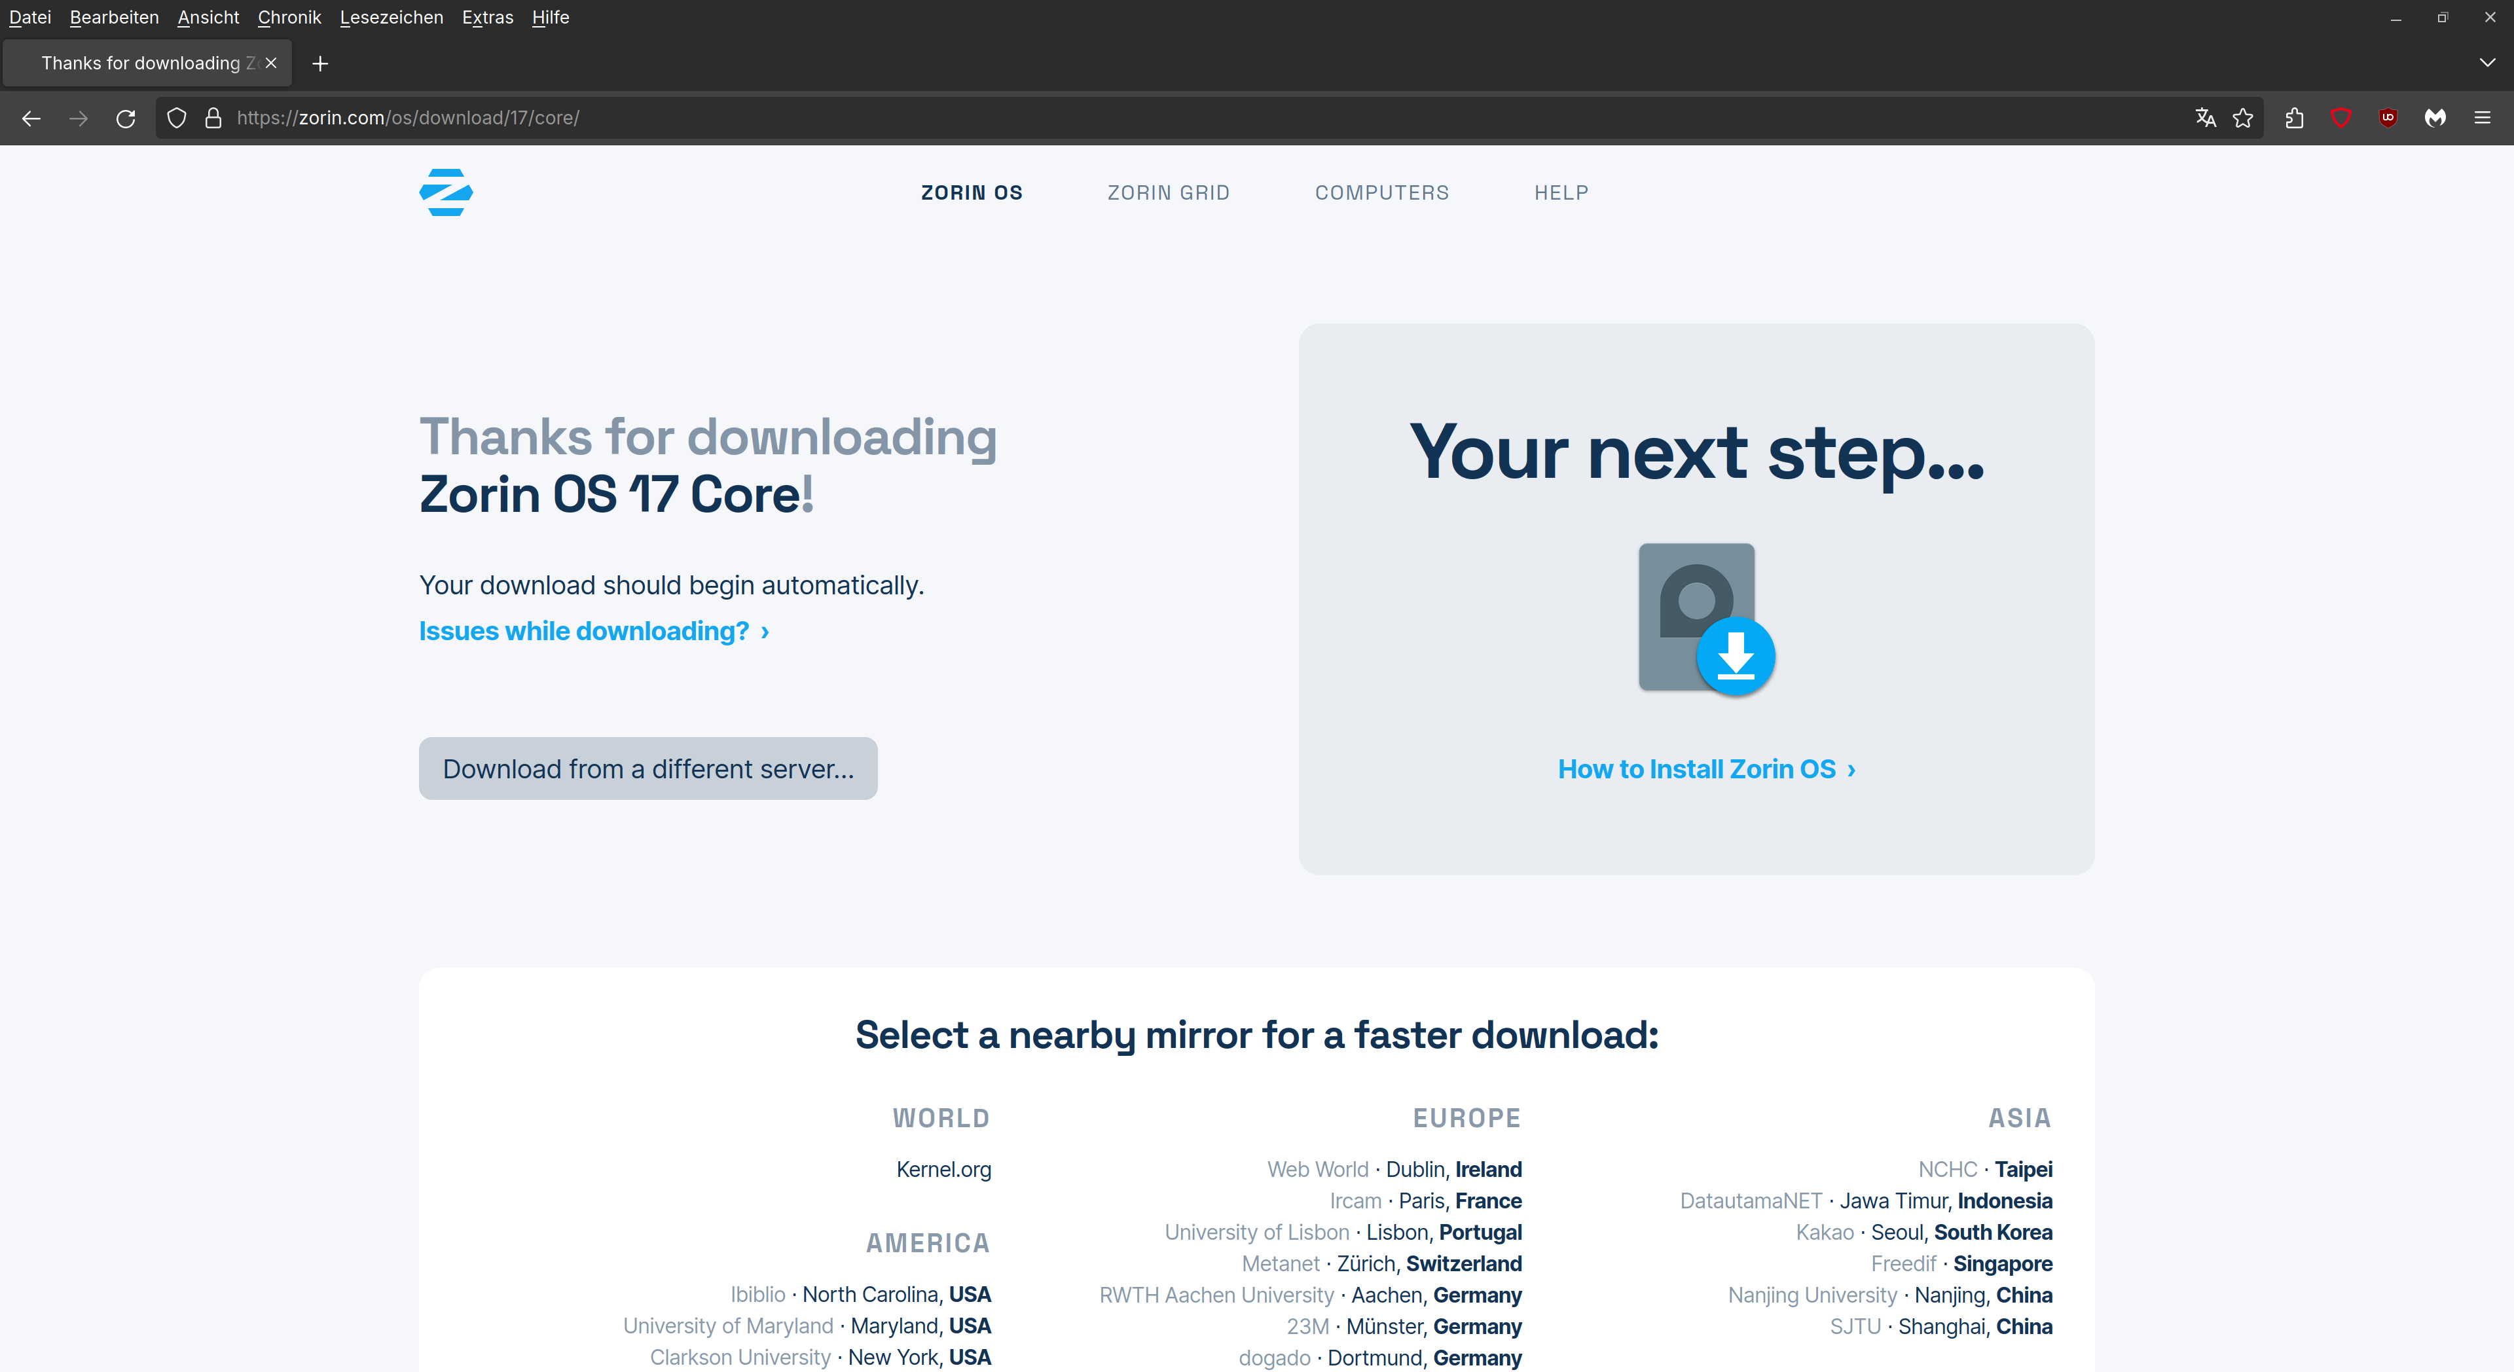Pick the Kakao Seoul mirror
Image resolution: width=2514 pixels, height=1372 pixels.
(x=1925, y=1233)
